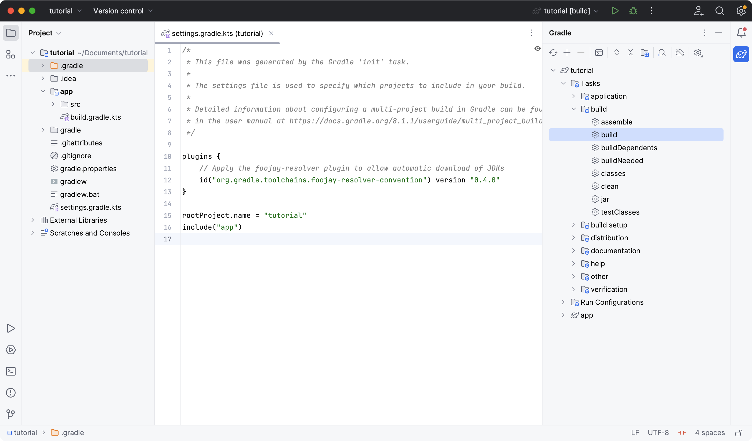Open the Gradle build tool settings icon
The height and width of the screenshot is (441, 752).
click(x=698, y=53)
